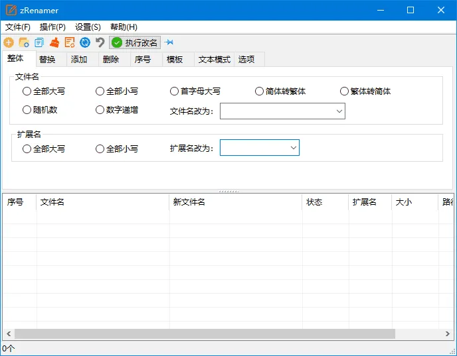Choose the 简体转繁体 radio option

[x=260, y=91]
